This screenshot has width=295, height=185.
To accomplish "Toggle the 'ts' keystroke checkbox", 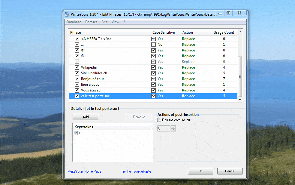I will [x=76, y=133].
